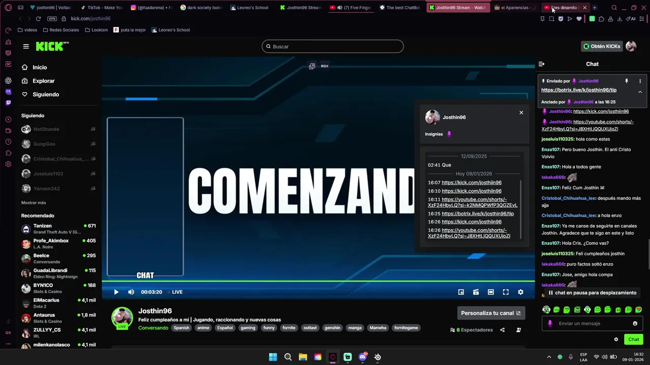This screenshot has width=650, height=365.
Task: Open ElMacarius recommended channel
Action: [x=58, y=303]
